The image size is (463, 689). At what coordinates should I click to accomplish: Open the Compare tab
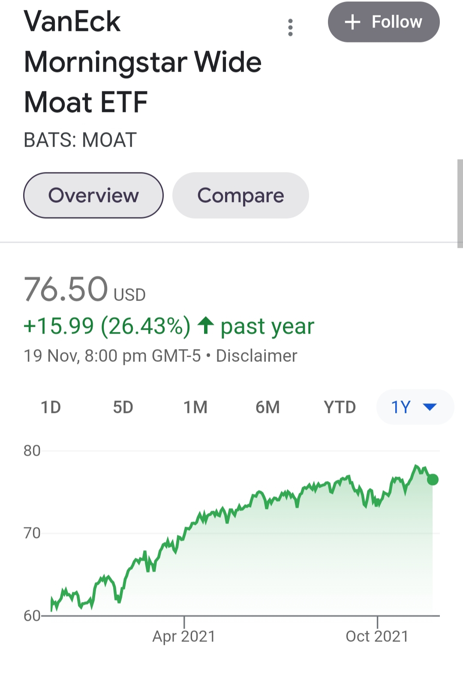pos(241,196)
